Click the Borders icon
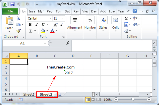This screenshot has height=105, width=159. (31, 31)
